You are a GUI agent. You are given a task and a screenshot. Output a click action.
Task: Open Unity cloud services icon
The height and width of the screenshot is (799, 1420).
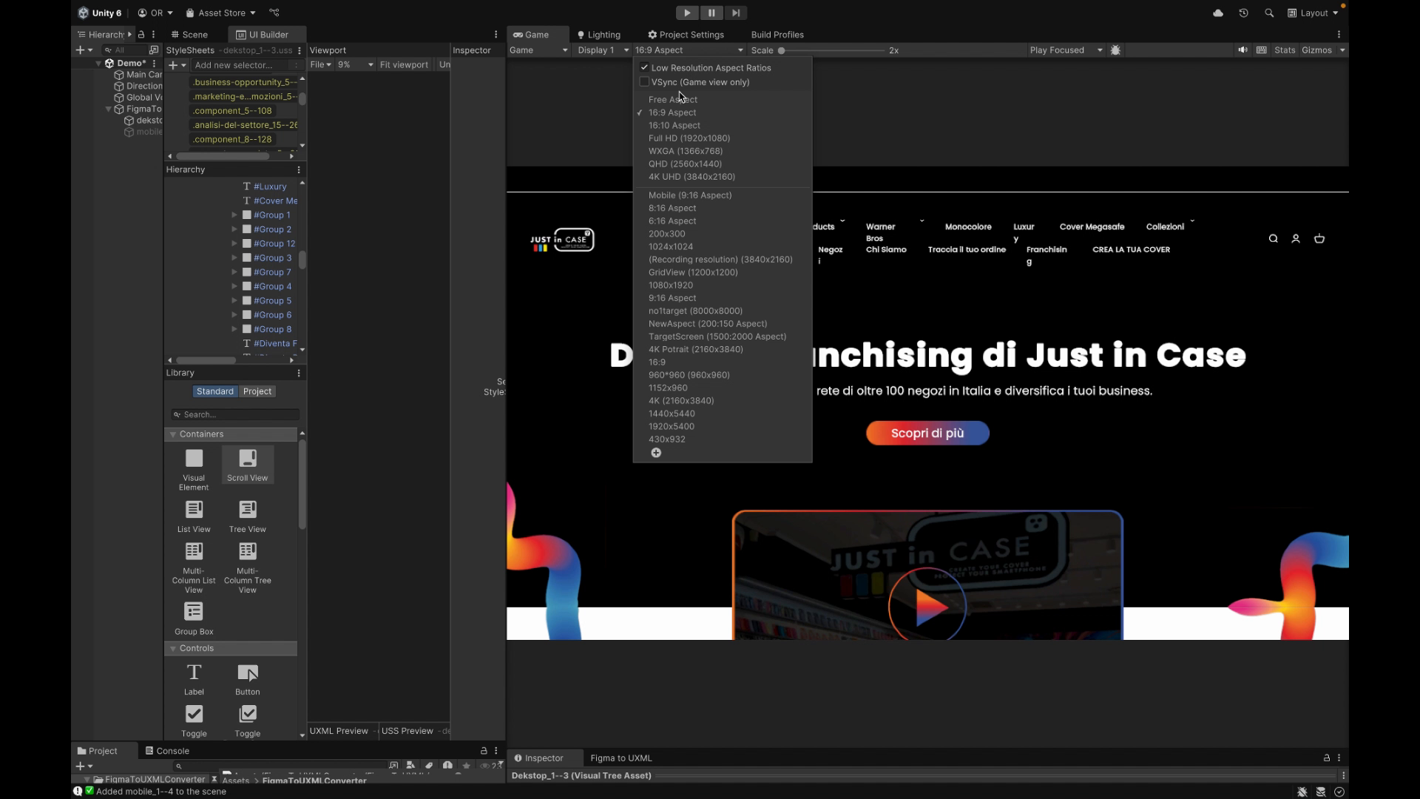[x=1218, y=13]
